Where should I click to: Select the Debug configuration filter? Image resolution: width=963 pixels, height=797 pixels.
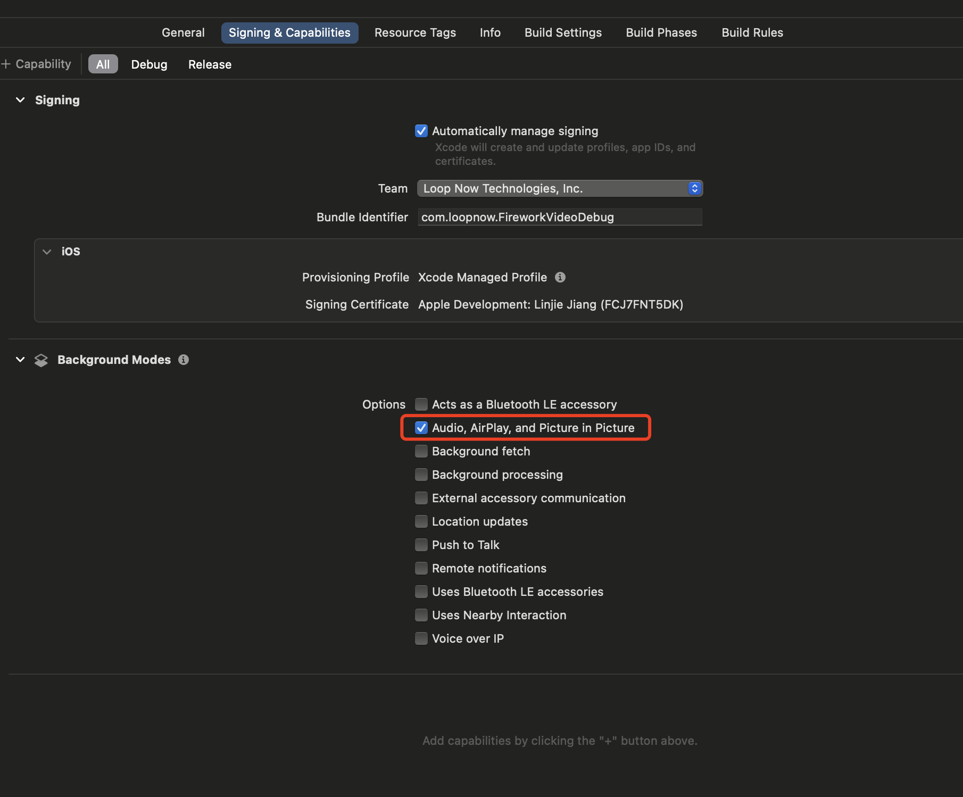point(149,64)
